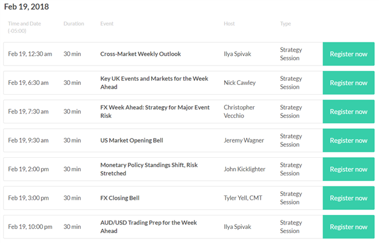Register for US Market Opening Bell
Screen dimensions: 379x244
tap(349, 140)
